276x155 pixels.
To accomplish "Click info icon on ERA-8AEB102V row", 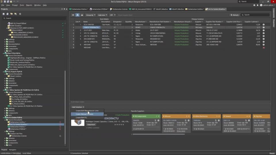I will (x=264, y=39).
